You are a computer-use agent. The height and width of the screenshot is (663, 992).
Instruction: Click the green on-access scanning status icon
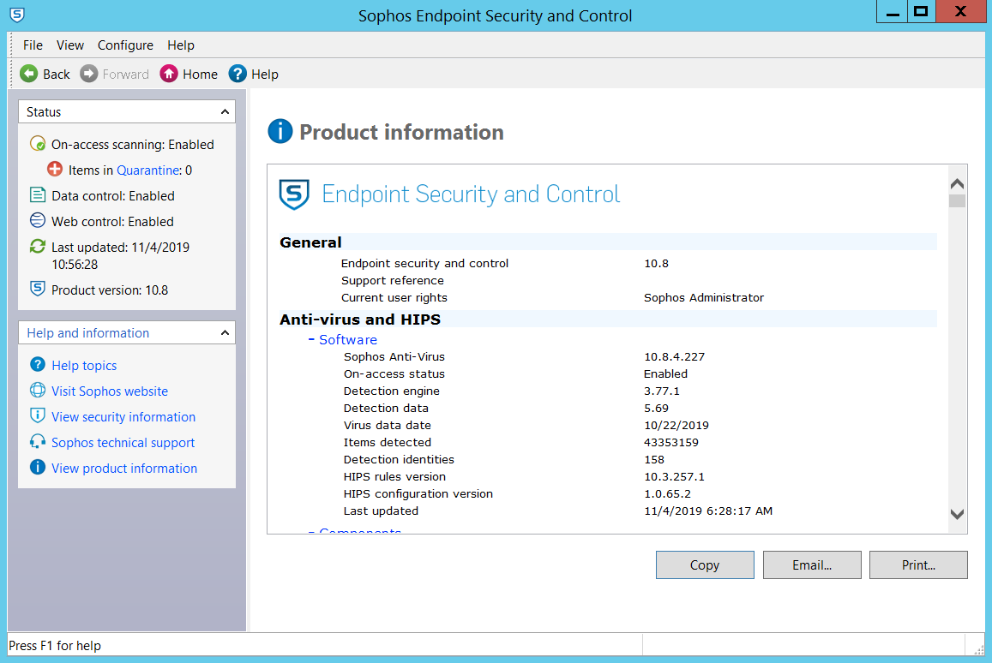click(x=36, y=144)
